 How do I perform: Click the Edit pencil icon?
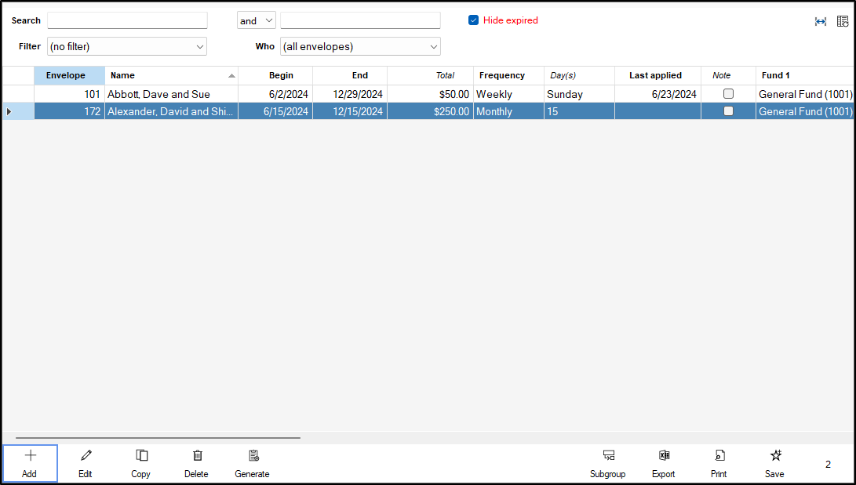pyautogui.click(x=86, y=456)
